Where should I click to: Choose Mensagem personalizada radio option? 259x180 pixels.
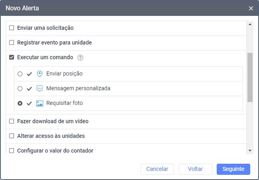(x=20, y=89)
